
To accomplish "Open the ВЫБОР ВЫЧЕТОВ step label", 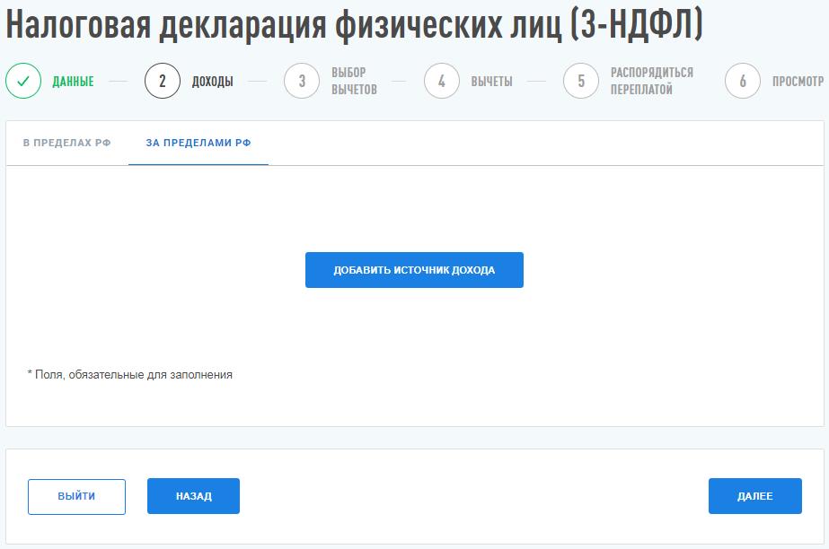I will point(354,82).
